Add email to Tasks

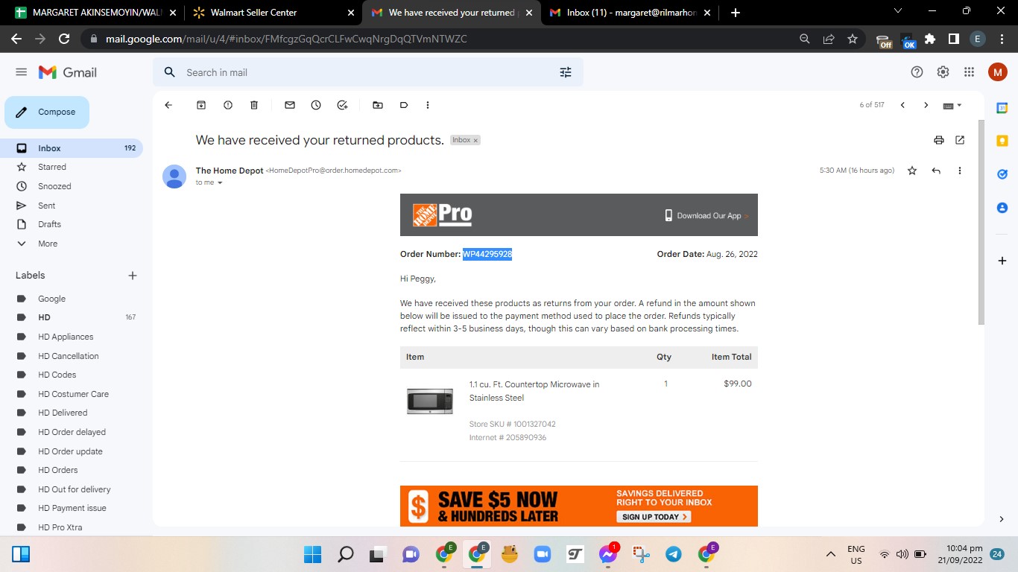pos(342,105)
